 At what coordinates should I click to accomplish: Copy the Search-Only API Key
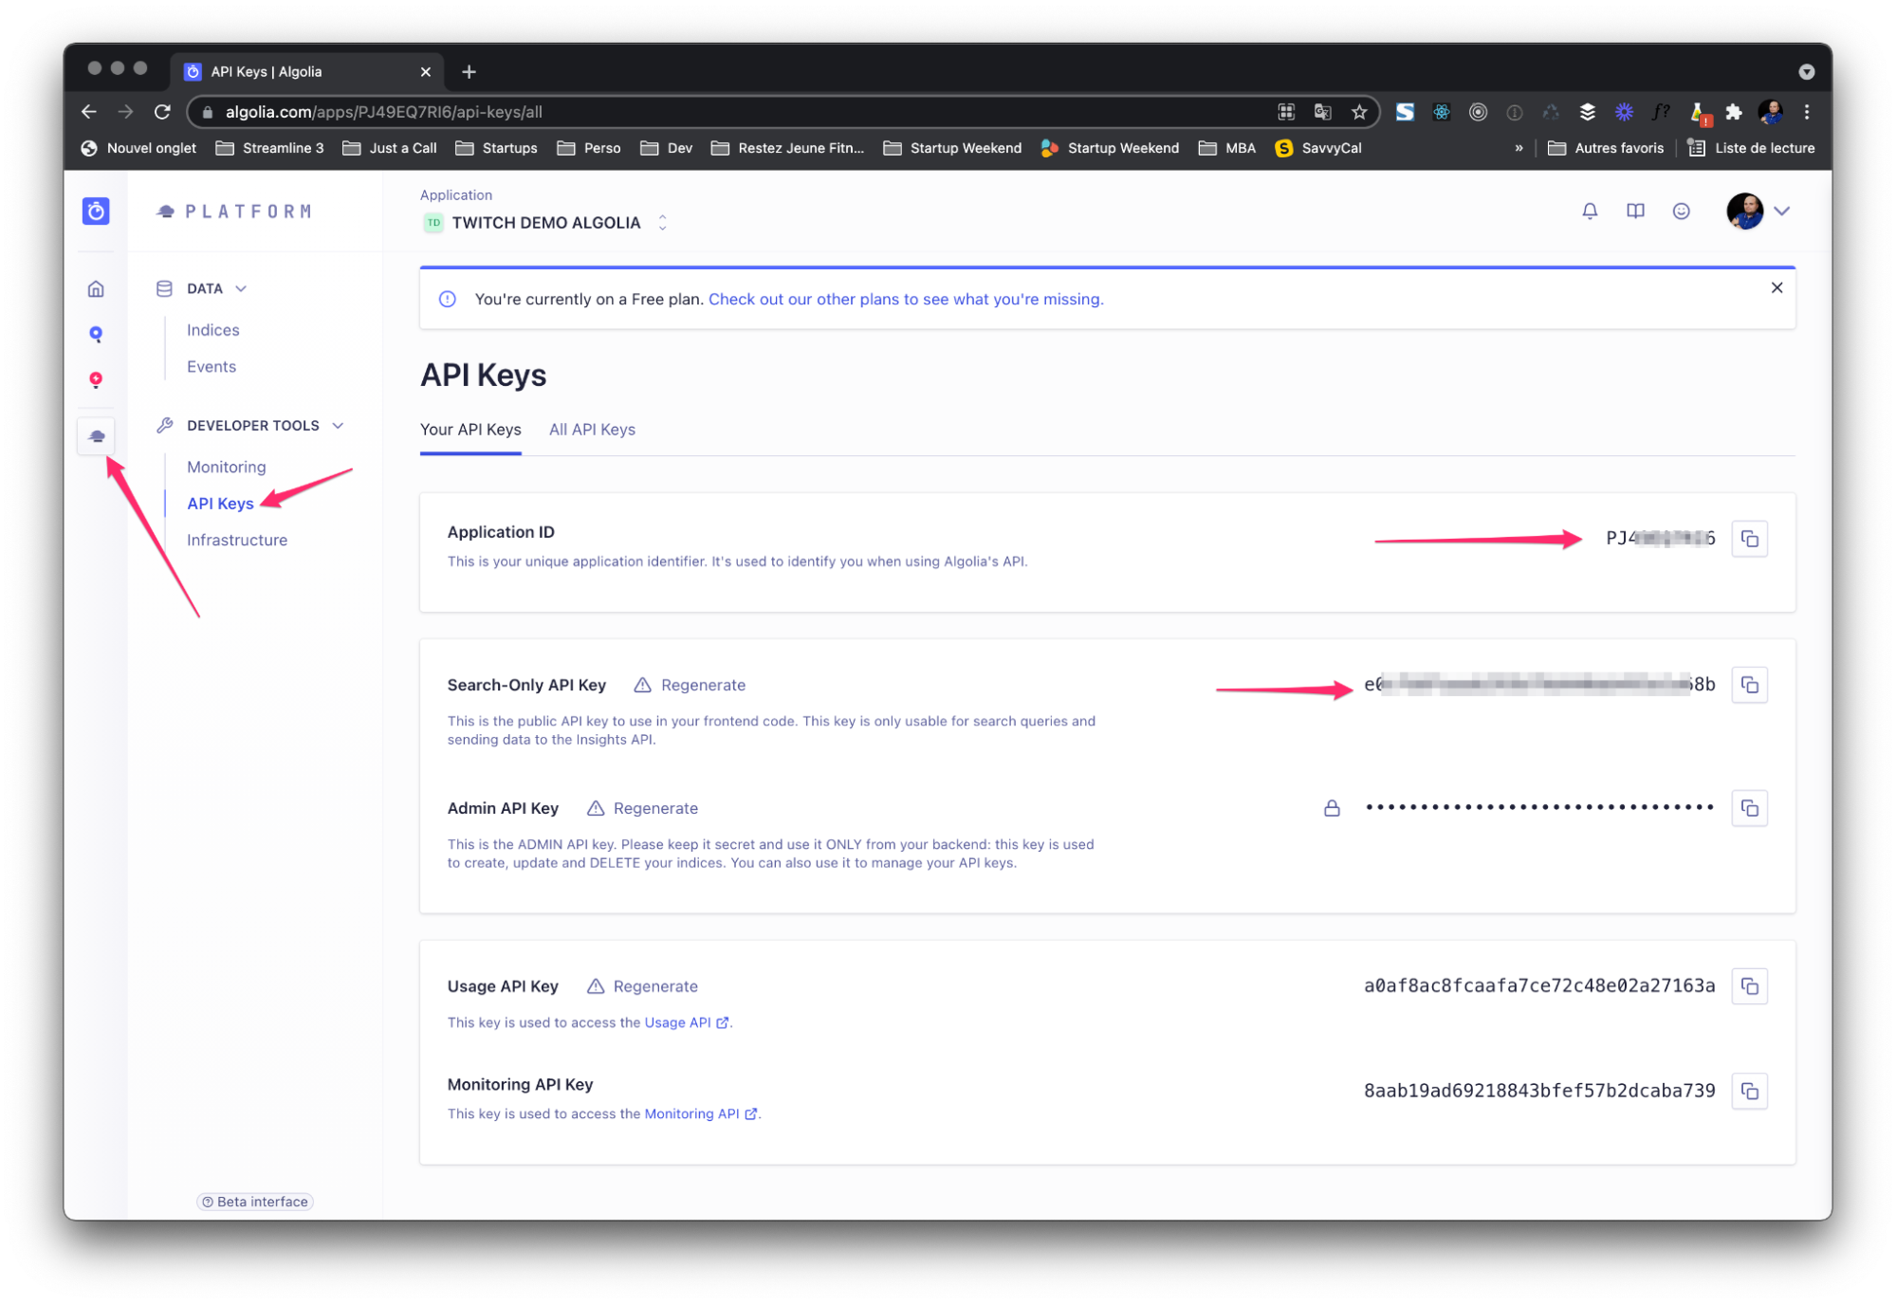pos(1749,685)
